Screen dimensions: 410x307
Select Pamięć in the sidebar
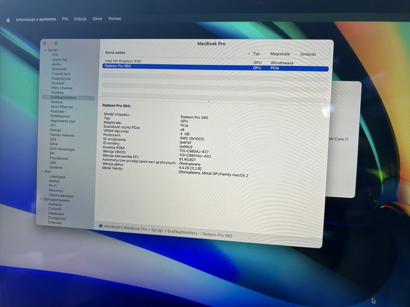(55, 130)
